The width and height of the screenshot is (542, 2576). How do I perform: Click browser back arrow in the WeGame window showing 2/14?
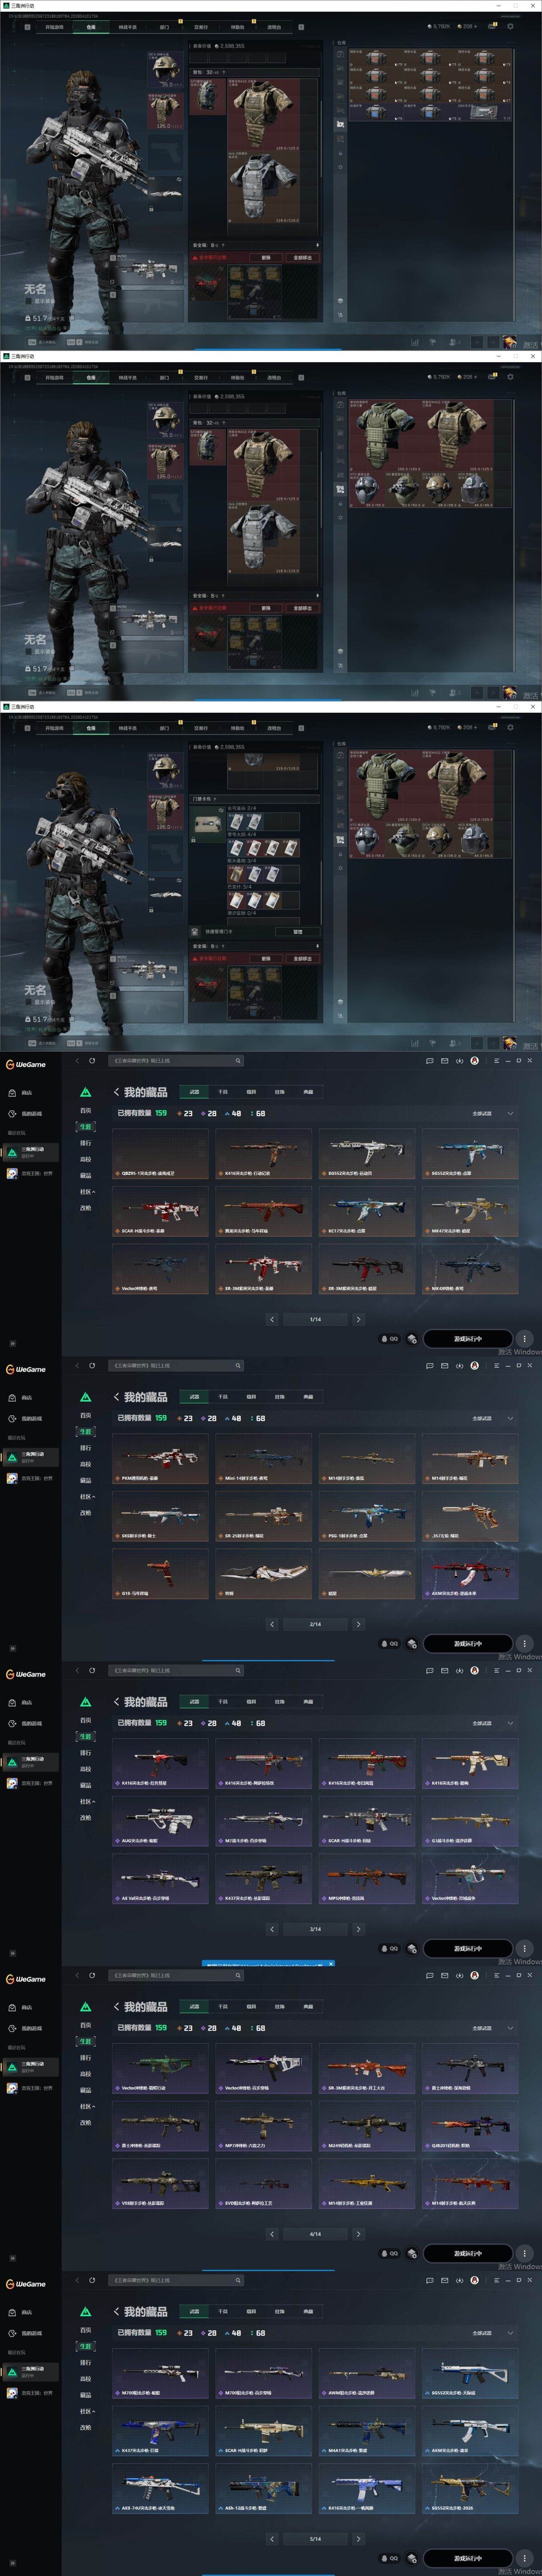click(x=77, y=1365)
